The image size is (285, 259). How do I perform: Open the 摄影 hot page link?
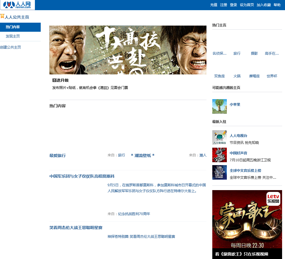(254, 53)
